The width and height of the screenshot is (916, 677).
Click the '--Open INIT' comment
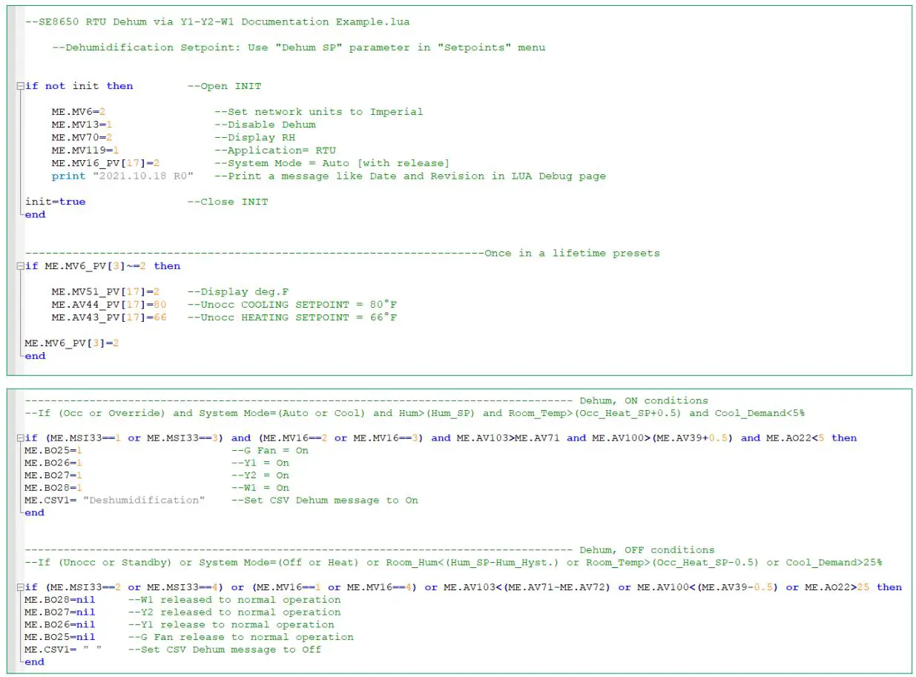tap(224, 86)
